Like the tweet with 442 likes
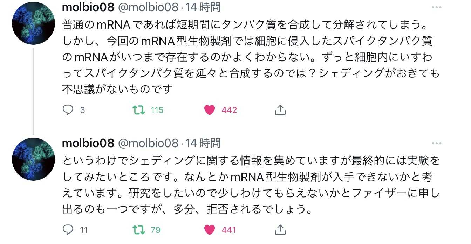The height and width of the screenshot is (244, 471). pyautogui.click(x=209, y=110)
